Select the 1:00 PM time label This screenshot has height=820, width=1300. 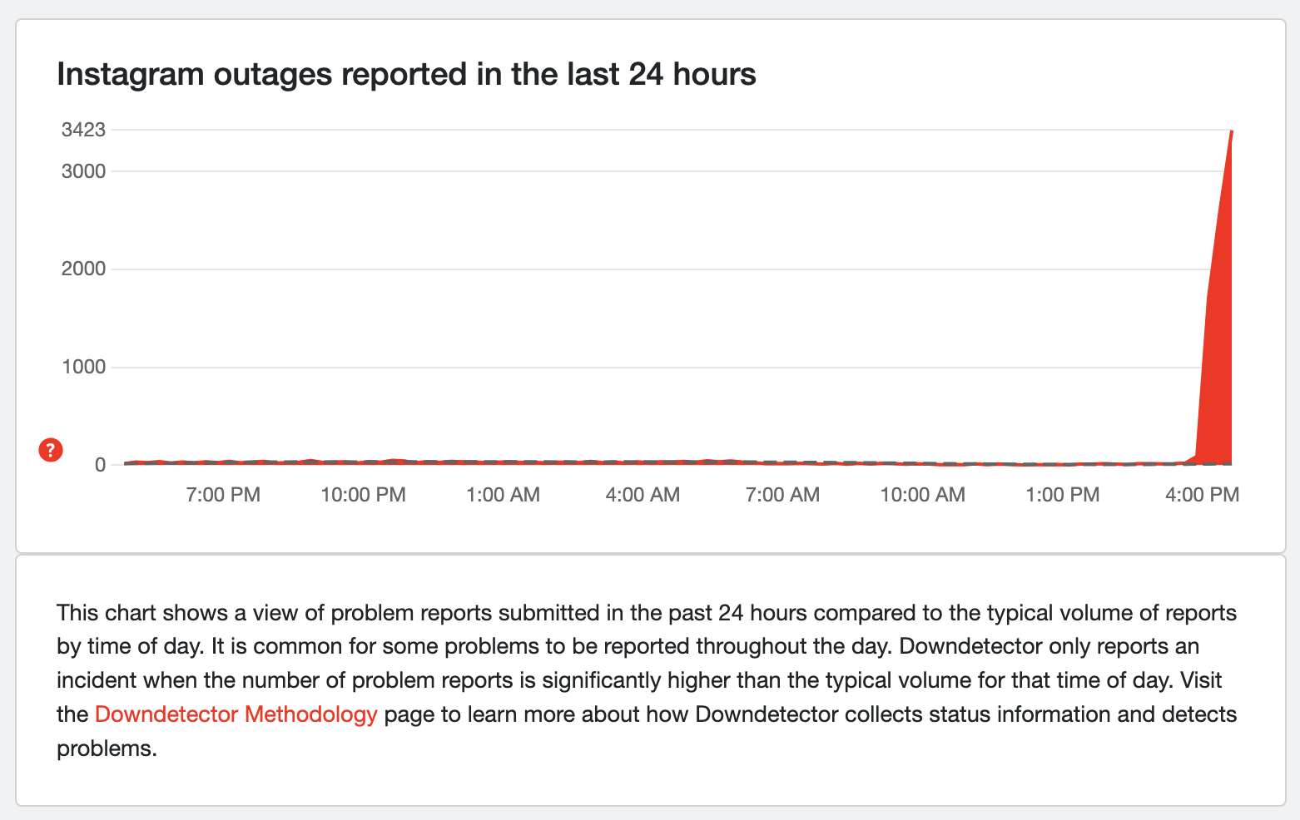coord(1062,495)
